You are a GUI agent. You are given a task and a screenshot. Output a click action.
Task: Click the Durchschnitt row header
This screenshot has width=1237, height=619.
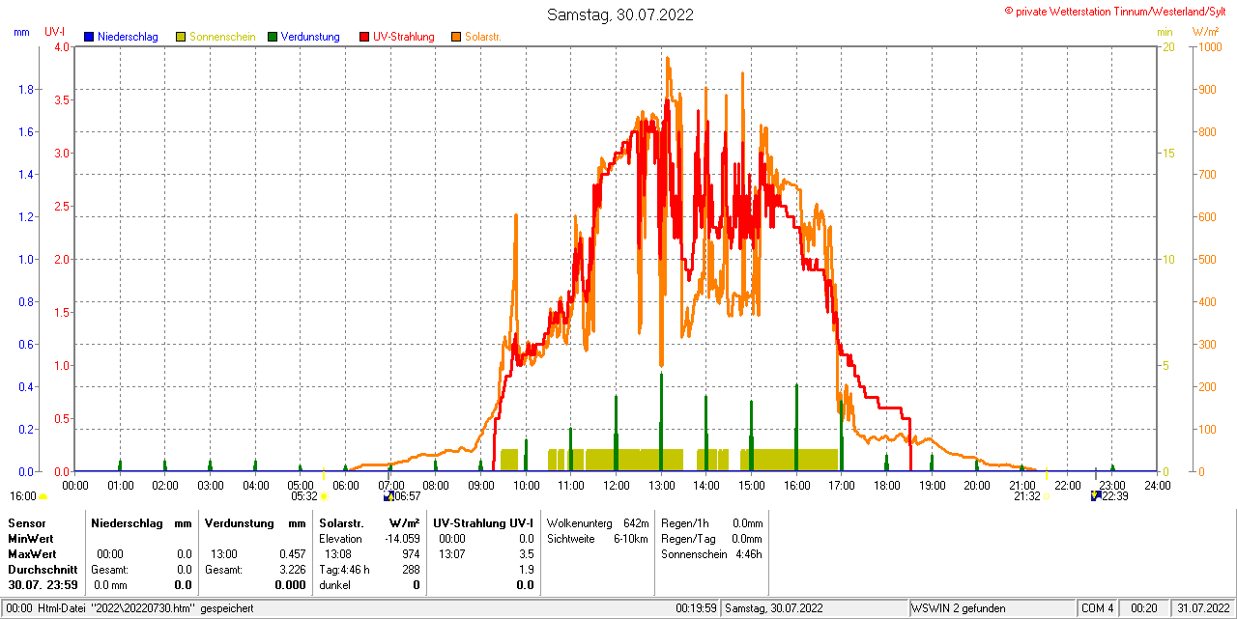(43, 569)
